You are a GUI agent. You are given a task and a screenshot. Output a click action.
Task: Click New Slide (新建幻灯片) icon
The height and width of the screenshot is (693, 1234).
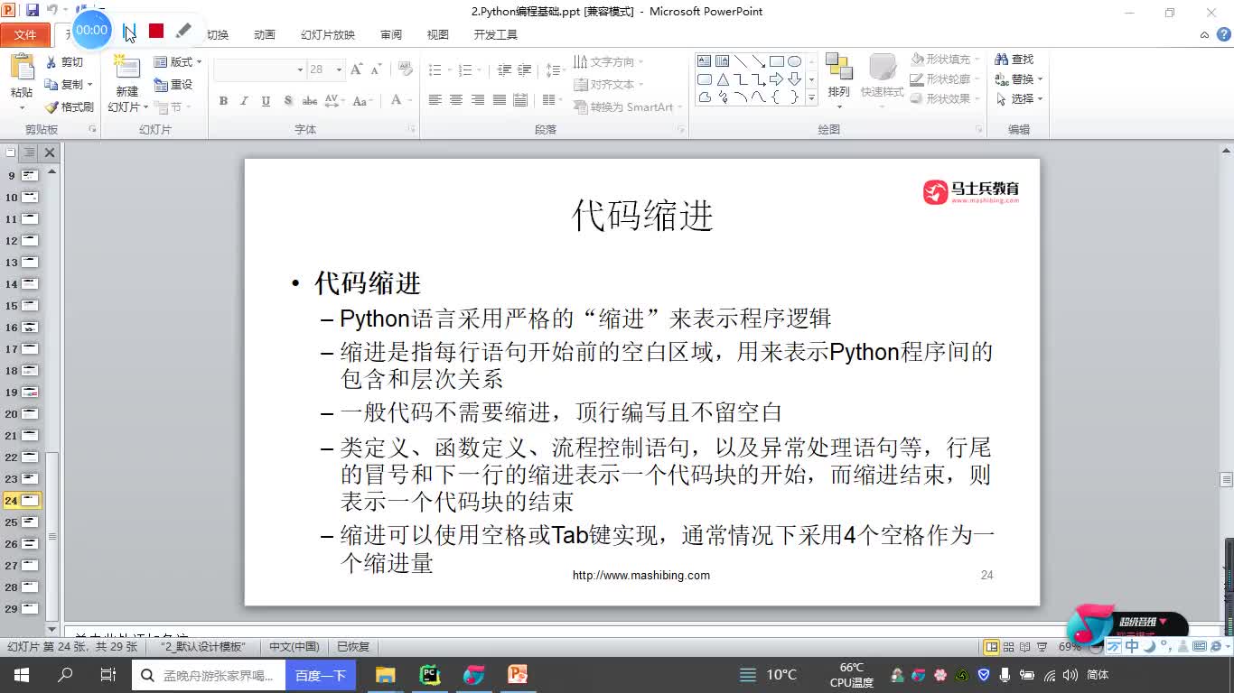pyautogui.click(x=127, y=69)
